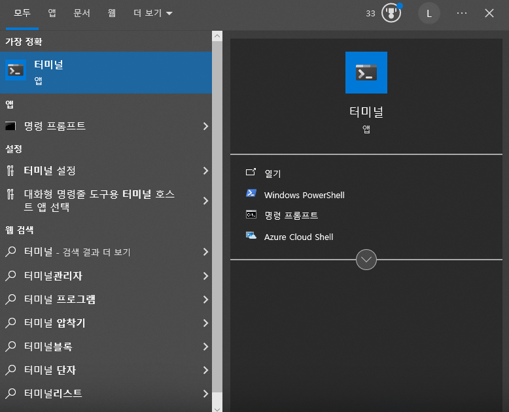Switch to the 웹 tab

click(112, 13)
